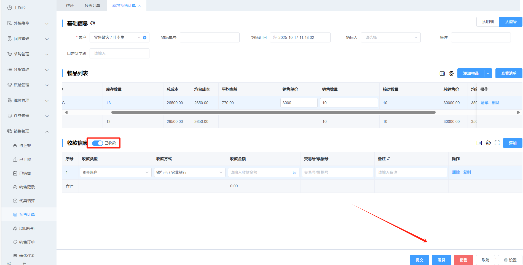Click database icon in 收款金额 field
This screenshot has height=265, width=523.
(294, 172)
